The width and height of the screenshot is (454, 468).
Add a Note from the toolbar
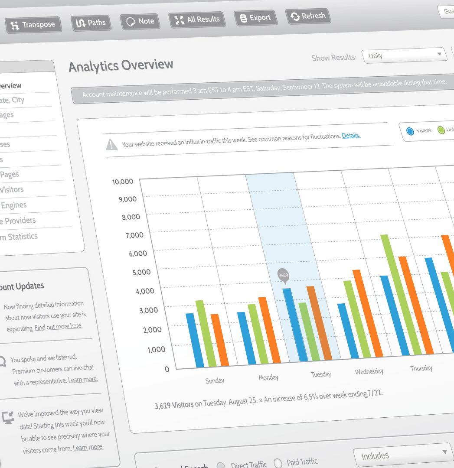(140, 21)
